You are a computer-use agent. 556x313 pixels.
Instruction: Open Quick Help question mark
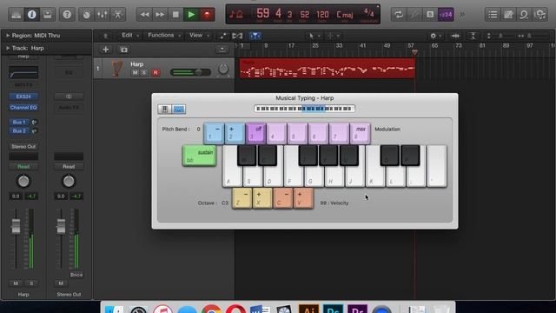coord(67,15)
